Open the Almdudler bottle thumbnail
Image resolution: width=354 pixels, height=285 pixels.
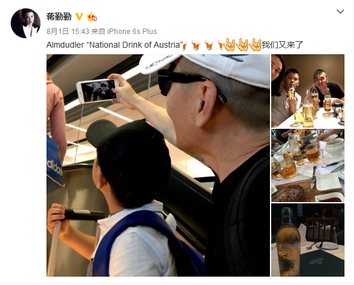pos(308,240)
